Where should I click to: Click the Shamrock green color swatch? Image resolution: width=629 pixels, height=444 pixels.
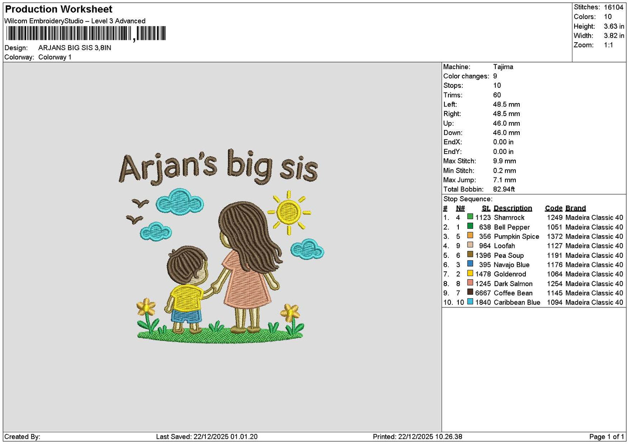coord(470,217)
